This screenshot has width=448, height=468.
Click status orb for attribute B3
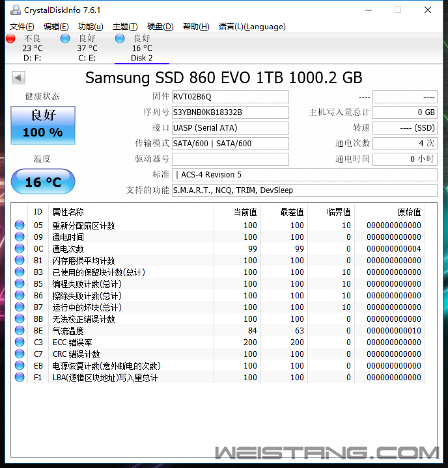[x=20, y=272]
